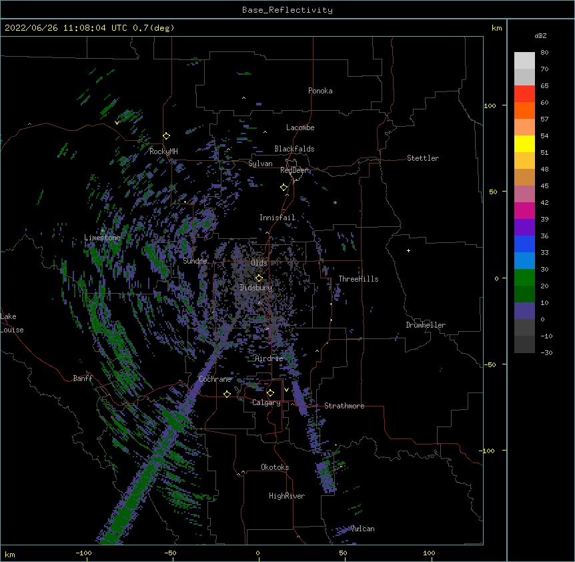This screenshot has width=575, height=562.
Task: Click the -100 tick on the right axis
Action: [488, 451]
